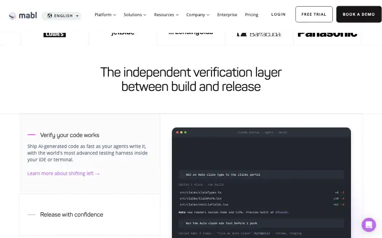
Task: Click the globe icon in language selector
Action: point(50,16)
